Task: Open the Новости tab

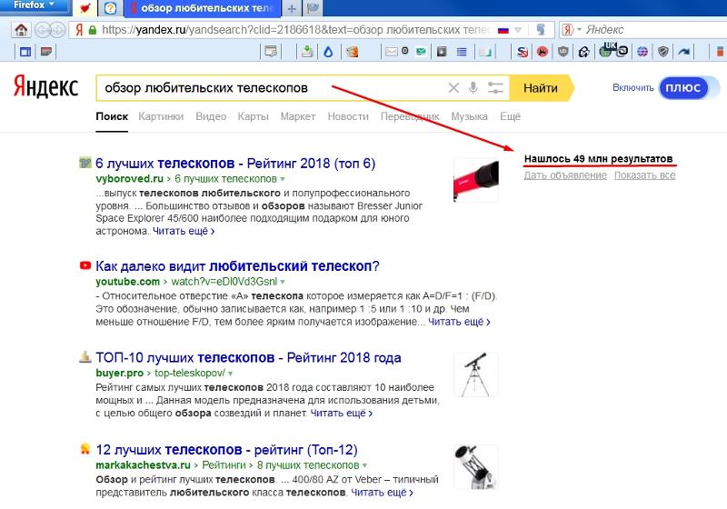Action: tap(348, 116)
